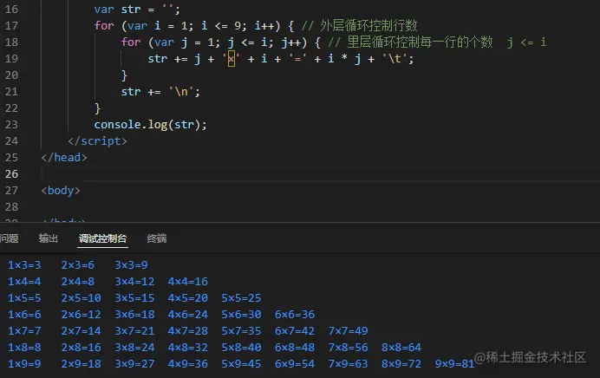Click the closing </head> tag
Viewport: 600px width, 378px height.
tap(64, 158)
